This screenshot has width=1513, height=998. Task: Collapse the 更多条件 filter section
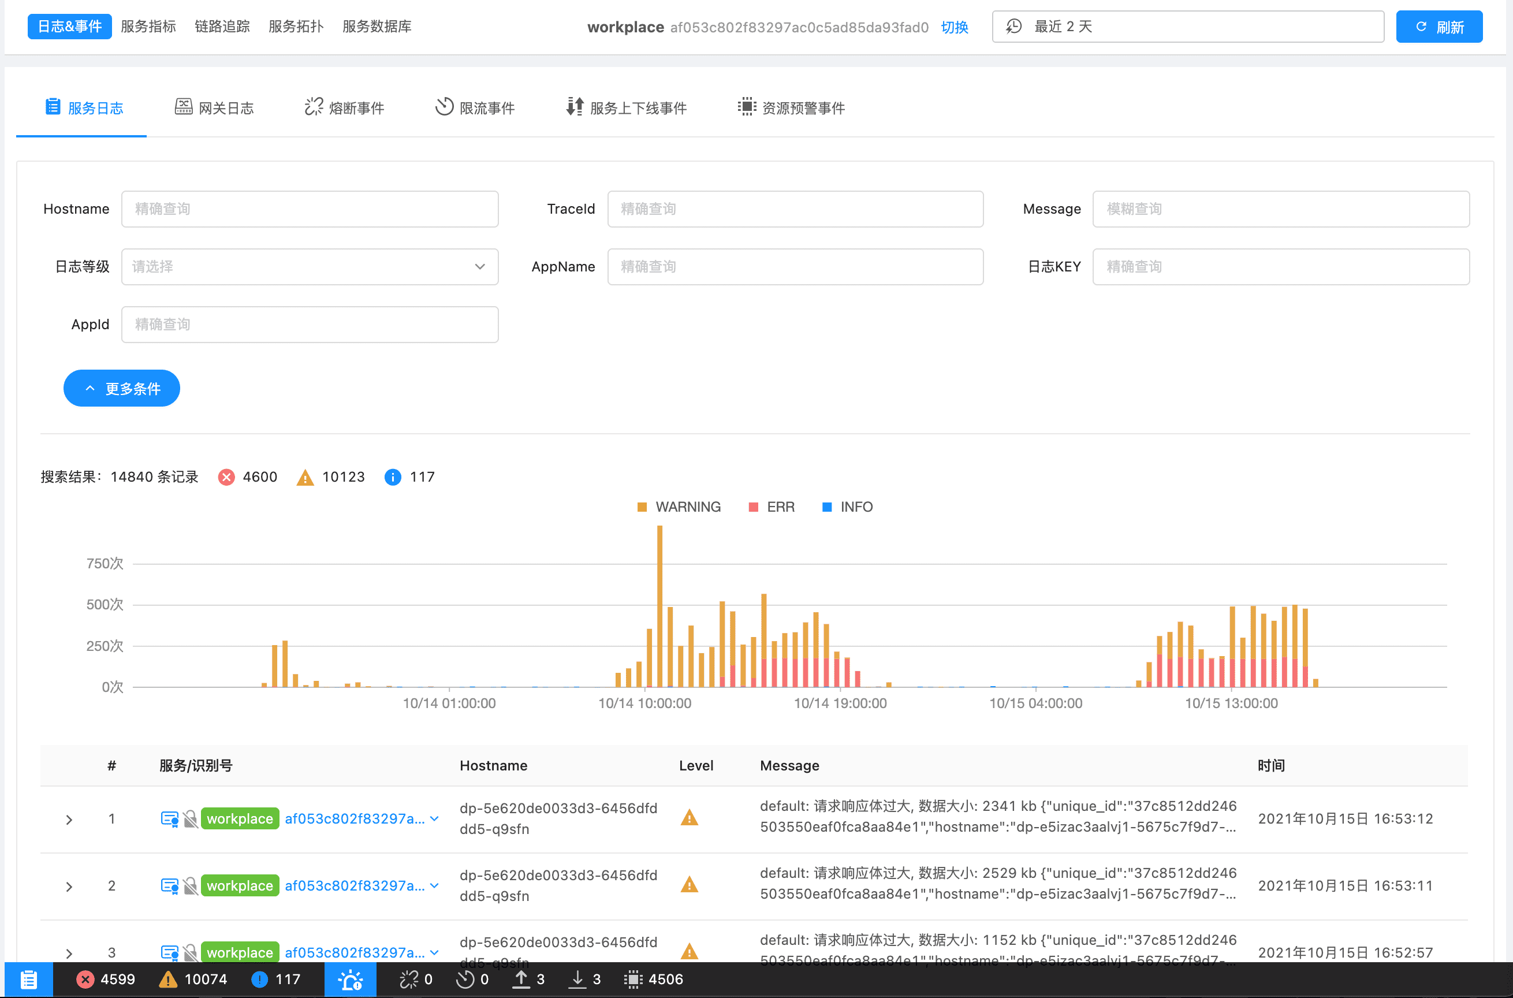click(x=121, y=388)
